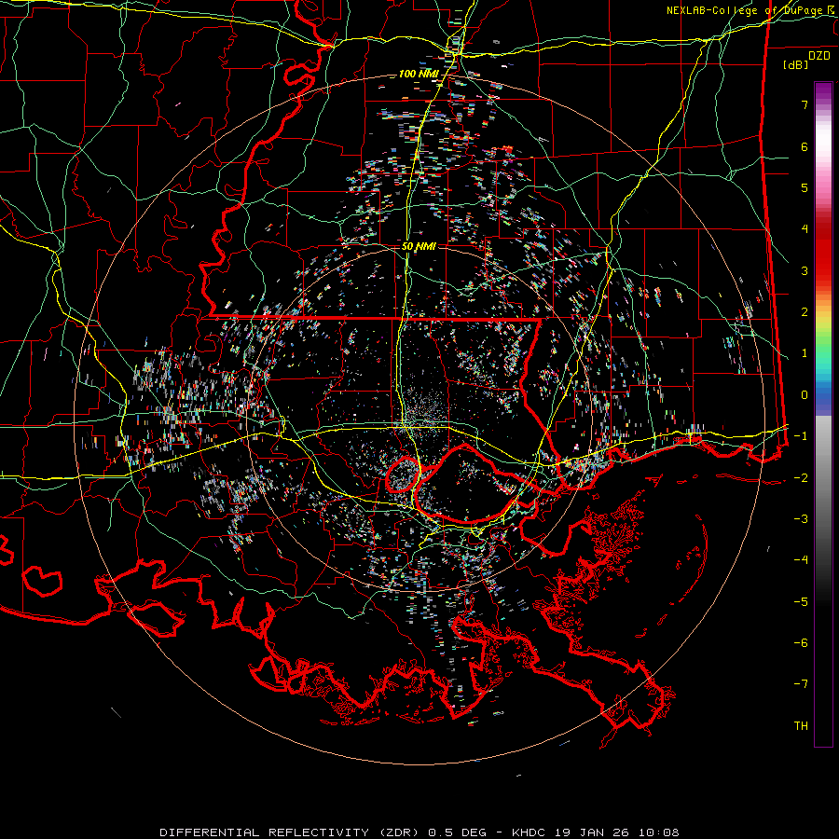The width and height of the screenshot is (839, 839).
Task: Click the TH label on color scale
Action: click(801, 726)
